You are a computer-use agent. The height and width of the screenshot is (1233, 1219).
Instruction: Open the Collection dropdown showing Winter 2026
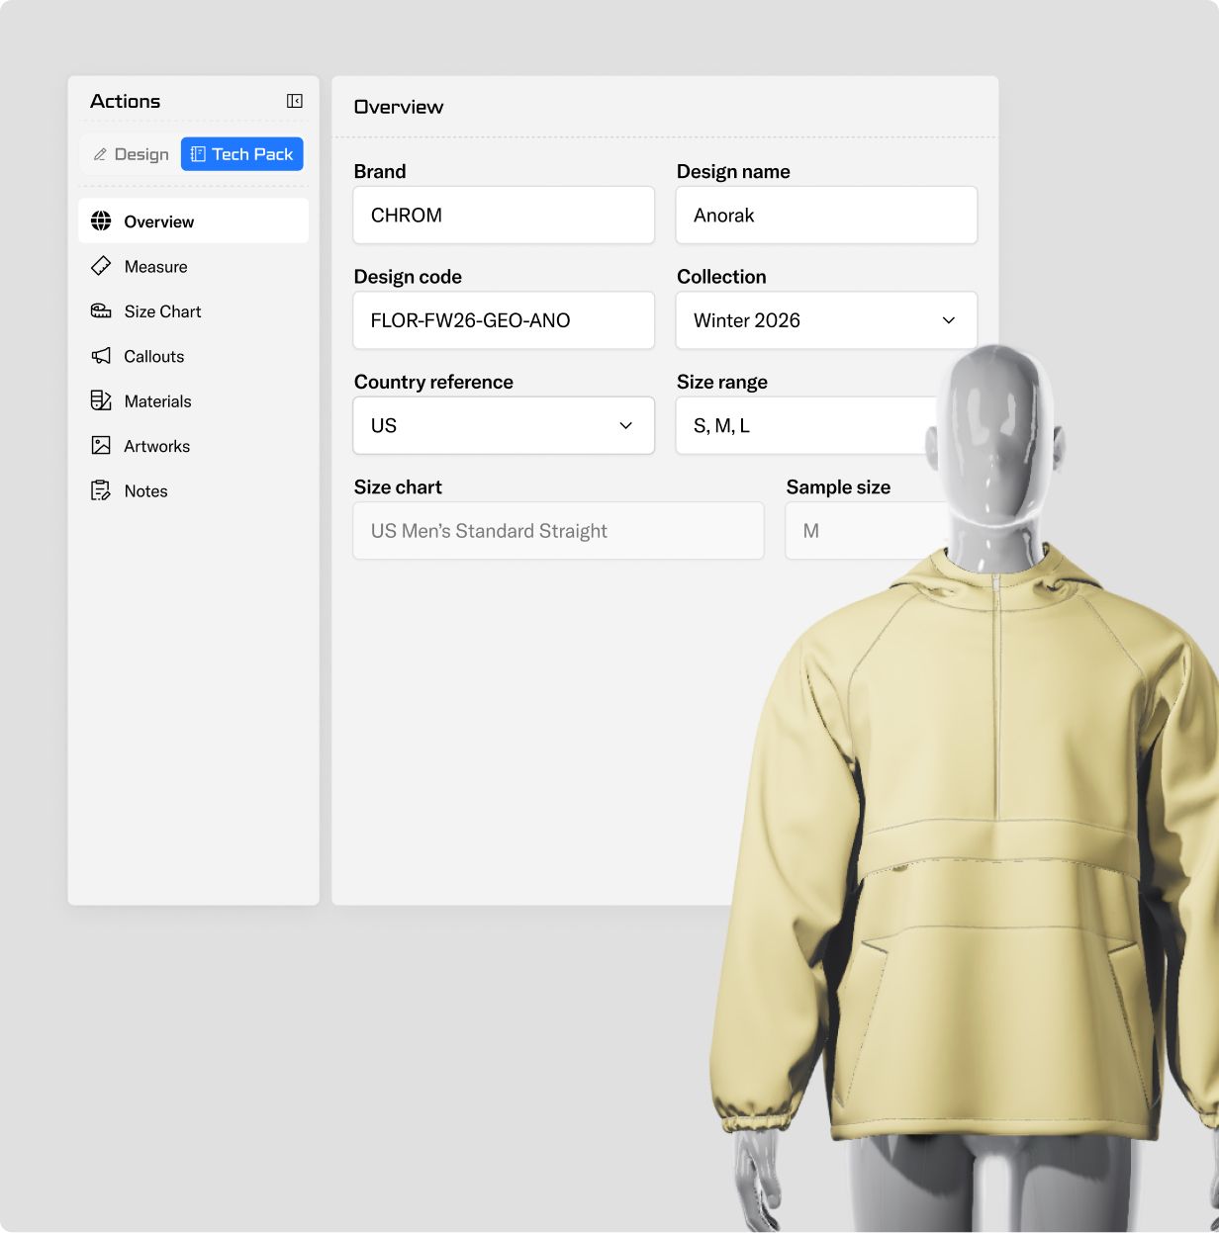coord(825,320)
